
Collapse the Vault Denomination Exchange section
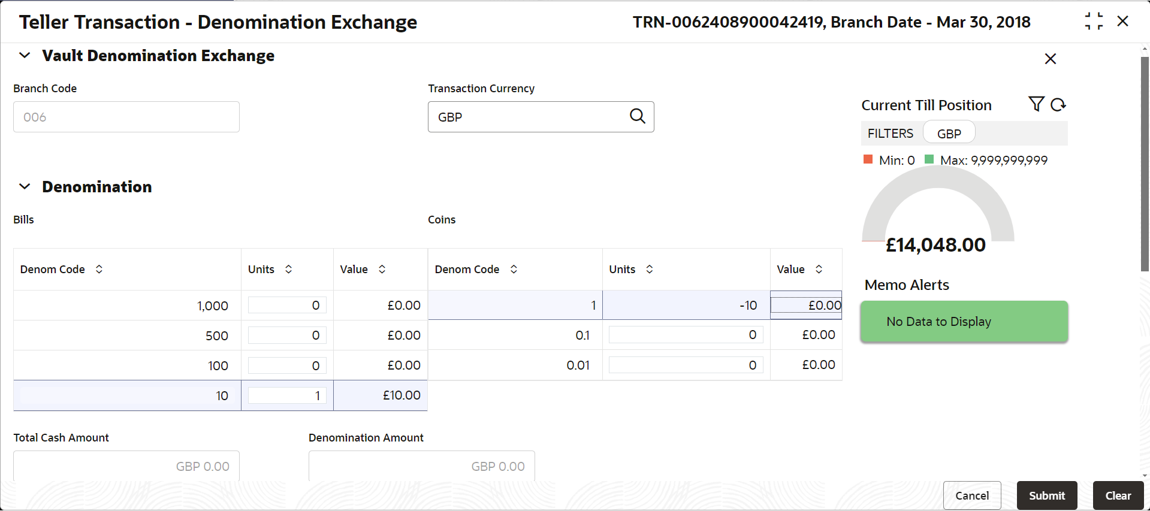coord(25,55)
